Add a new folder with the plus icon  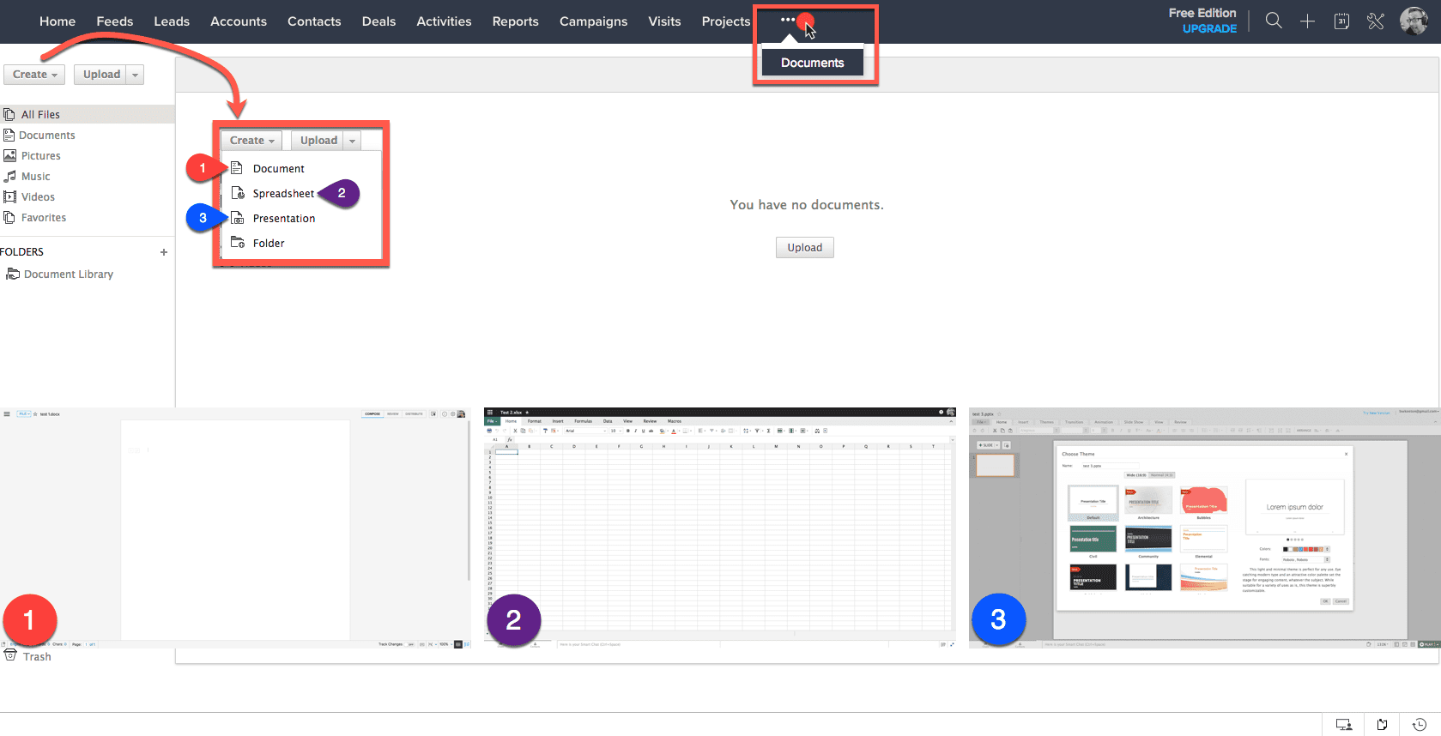pyautogui.click(x=164, y=252)
